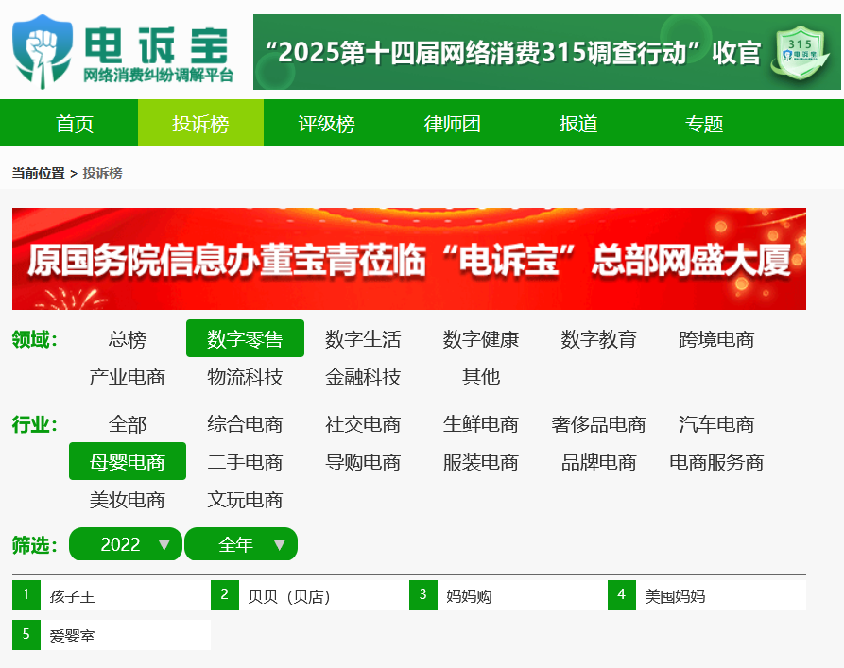This screenshot has height=668, width=844.
Task: Choose 社交电商 industry filter
Action: [363, 424]
